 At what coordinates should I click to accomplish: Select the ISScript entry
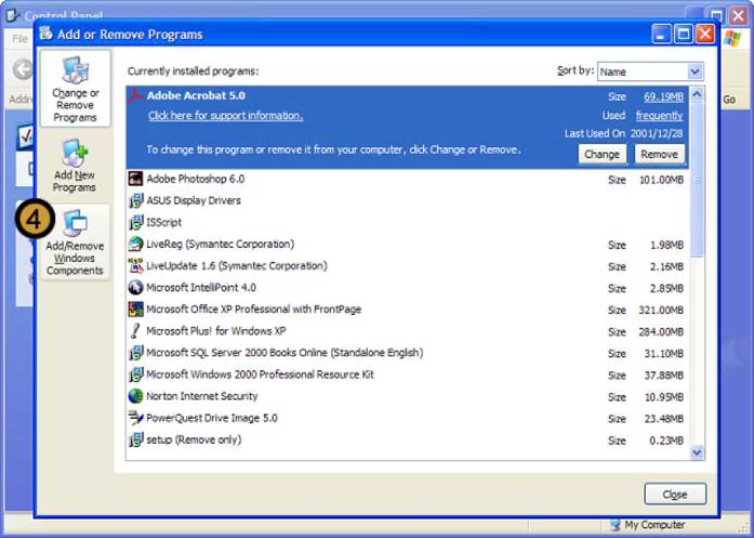click(408, 222)
